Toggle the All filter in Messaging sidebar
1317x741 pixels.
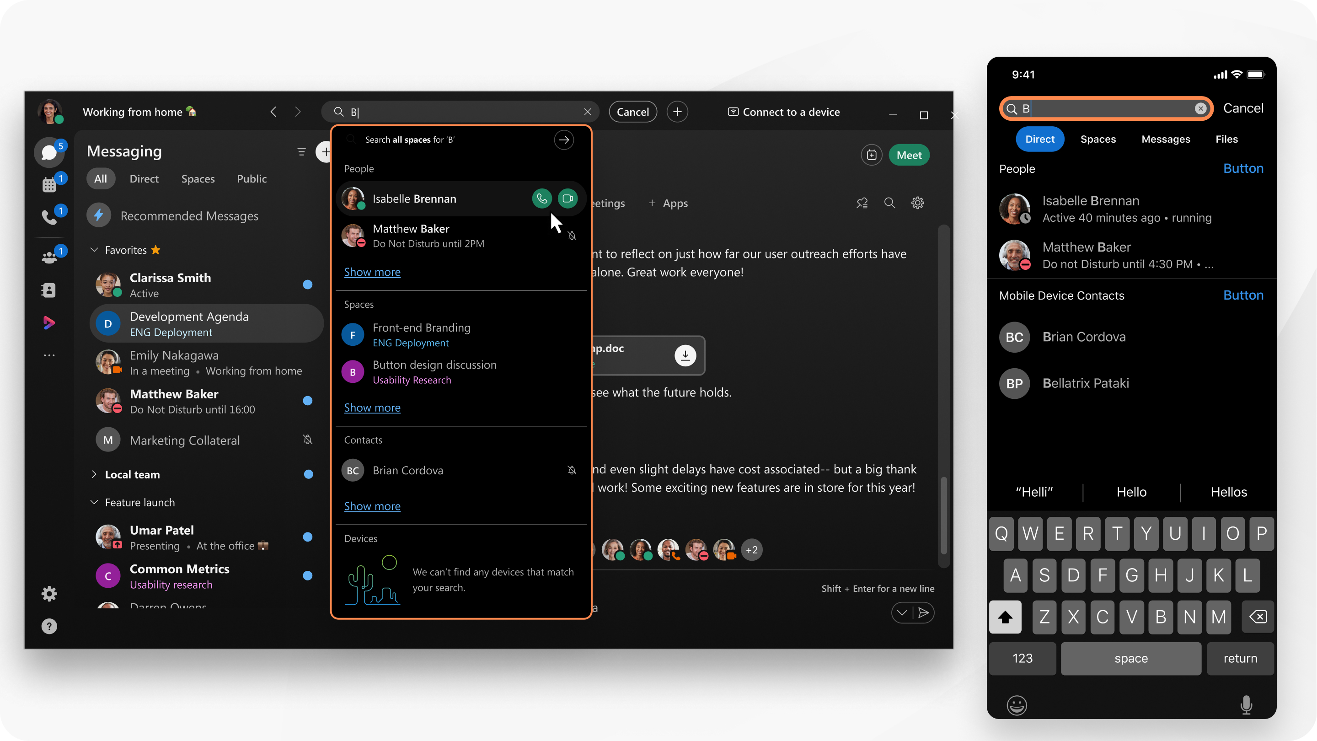click(101, 178)
